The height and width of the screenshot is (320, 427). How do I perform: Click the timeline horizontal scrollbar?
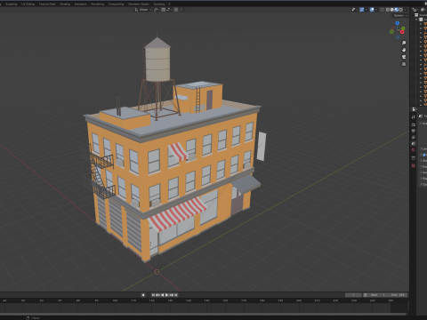204,314
